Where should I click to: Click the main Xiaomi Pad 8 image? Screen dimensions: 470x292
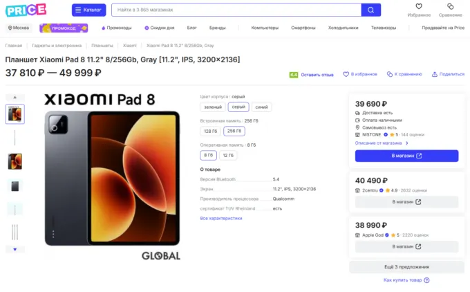coord(113,178)
